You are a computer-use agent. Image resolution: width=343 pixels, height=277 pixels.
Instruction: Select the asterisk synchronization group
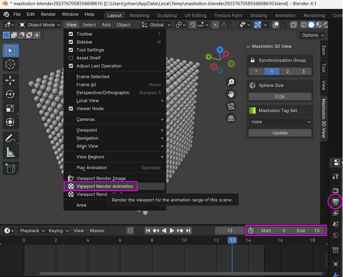click(x=256, y=72)
